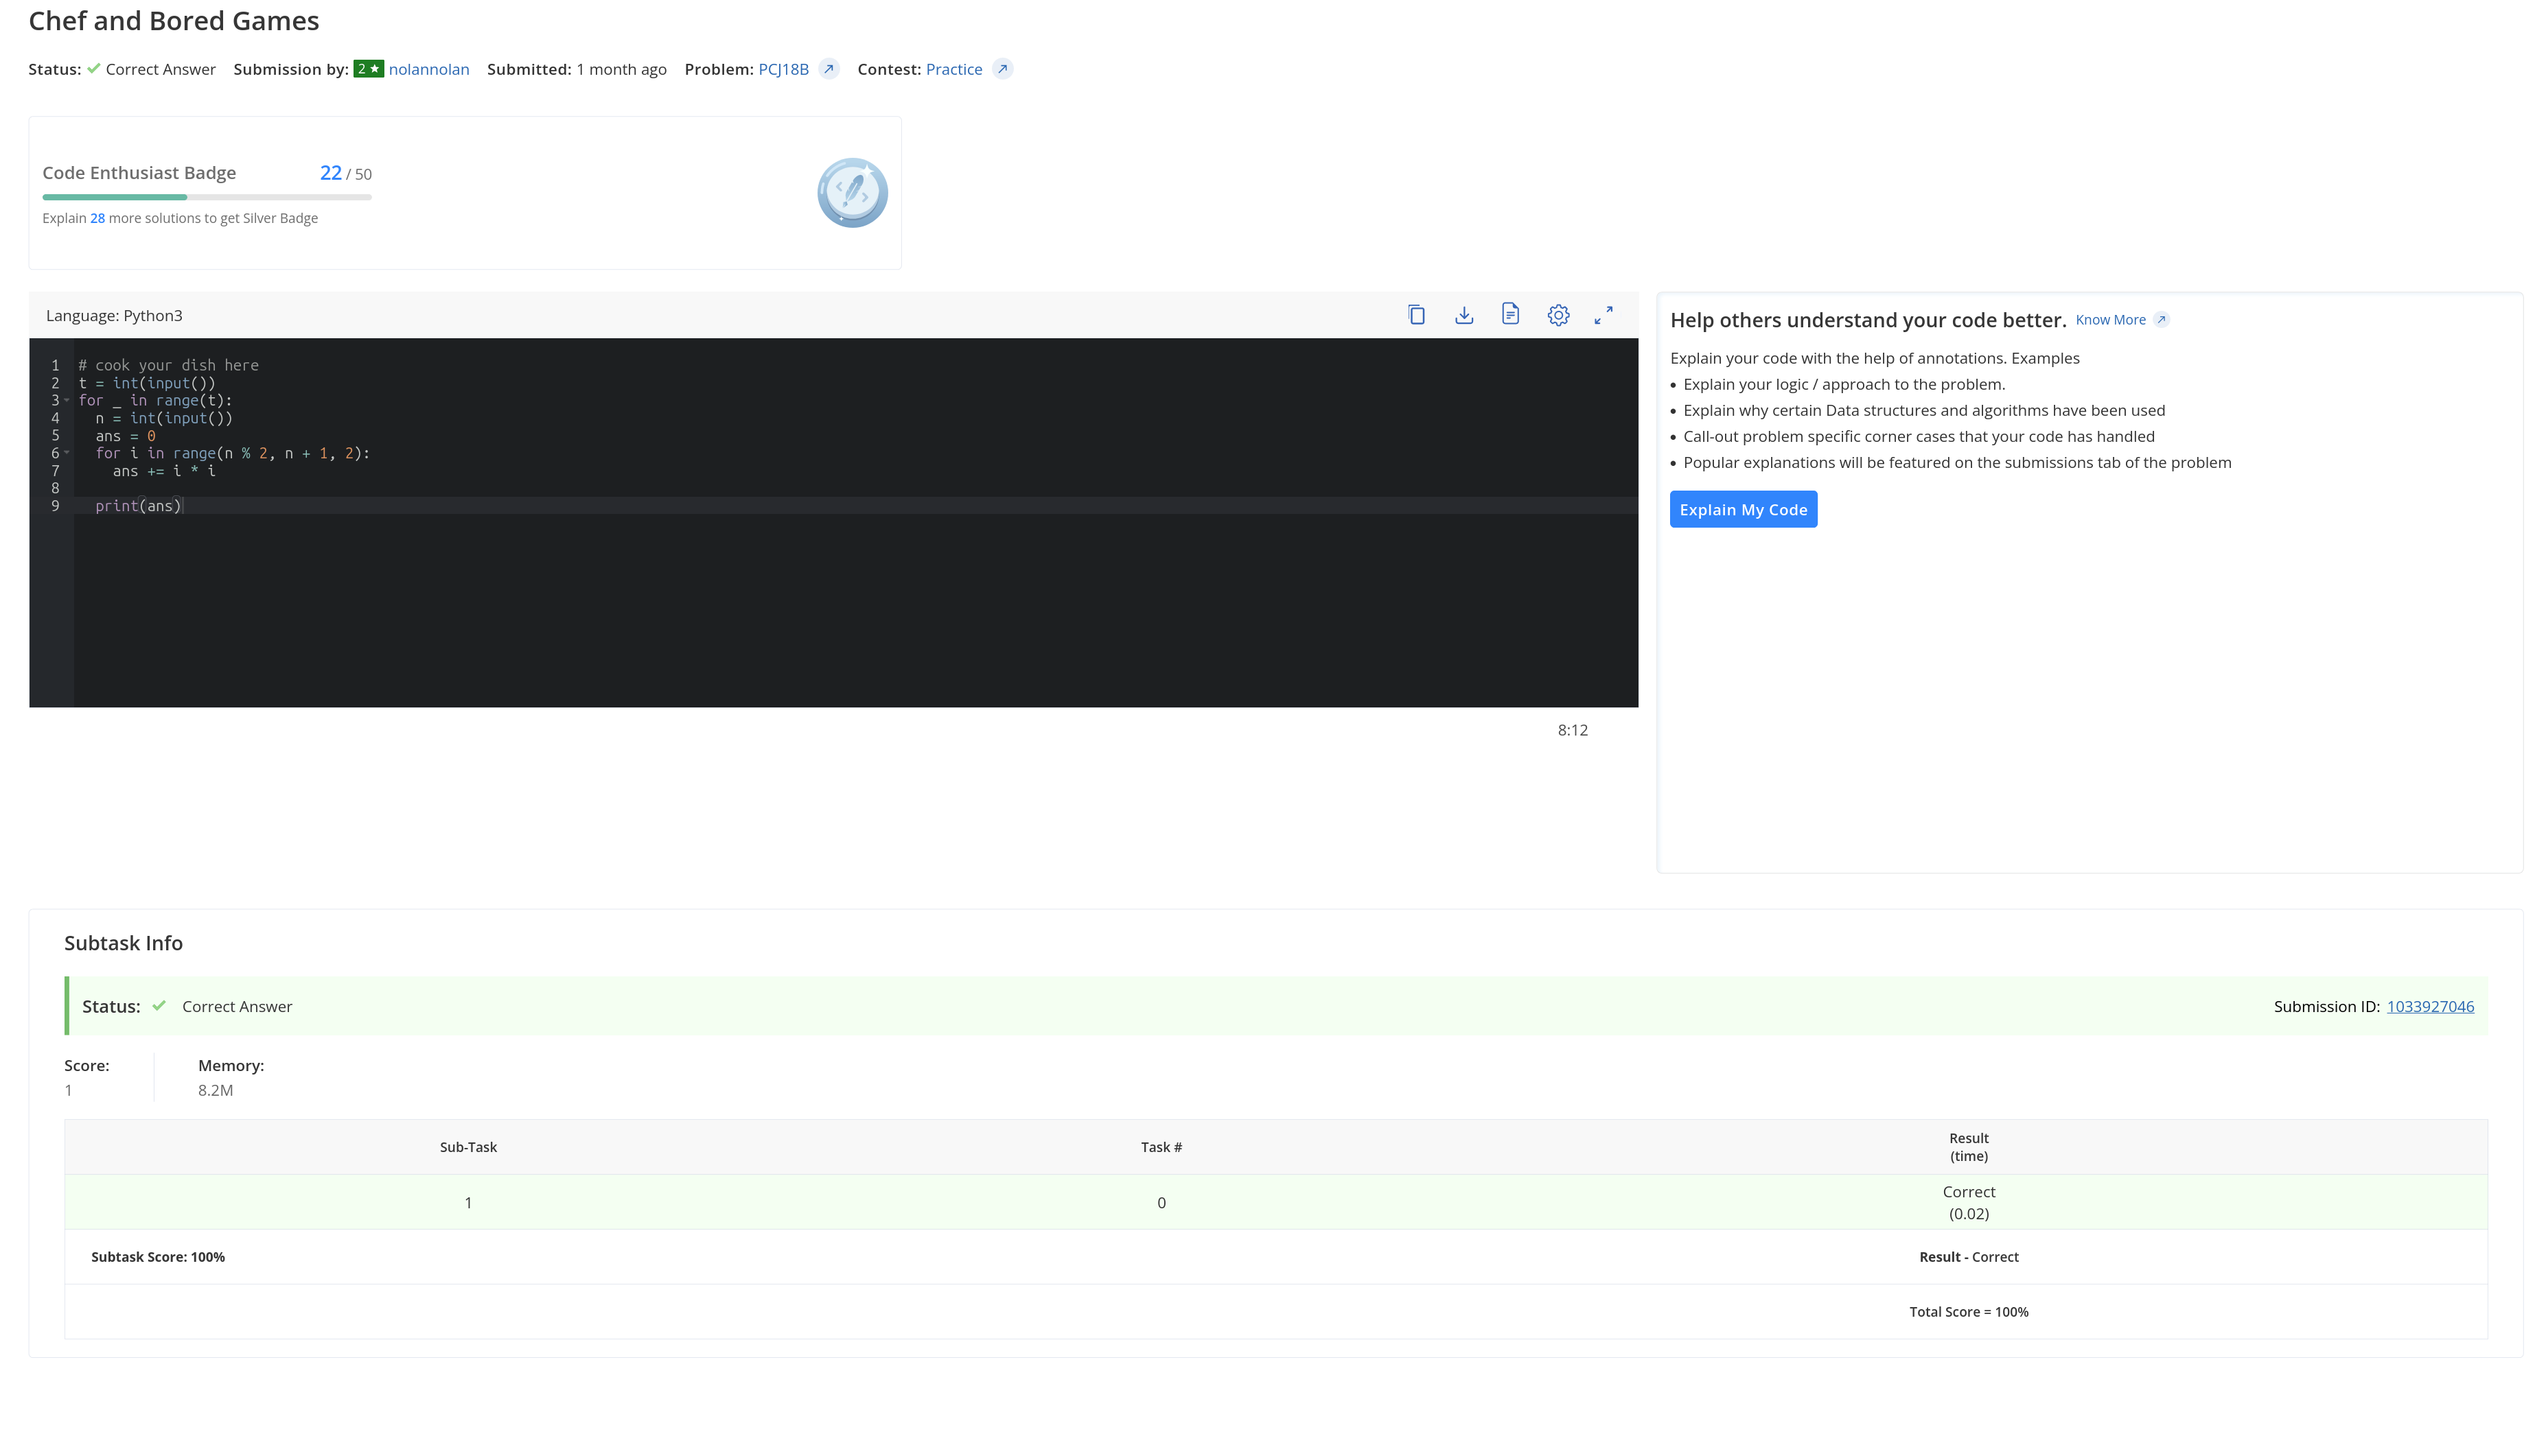Screen dimensions: 2535x1456
Task: Click the 2-star rating badge
Action: [x=368, y=69]
